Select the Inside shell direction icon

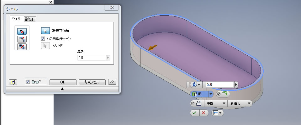pyautogui.click(x=22, y=31)
